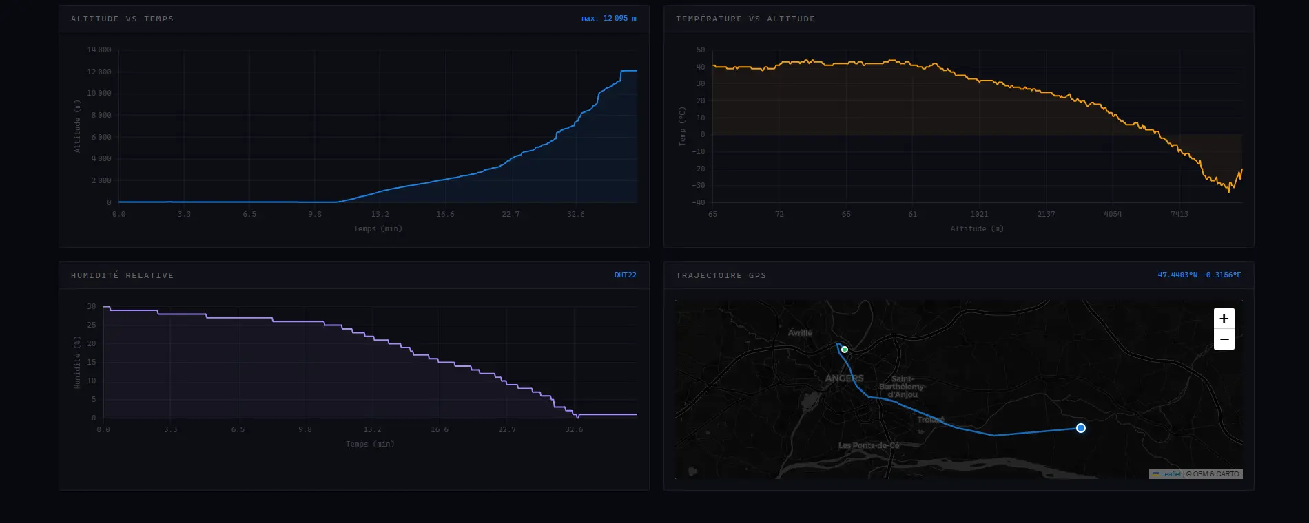Click the max altitude 12 095 m badge
This screenshot has width=1309, height=523.
609,19
